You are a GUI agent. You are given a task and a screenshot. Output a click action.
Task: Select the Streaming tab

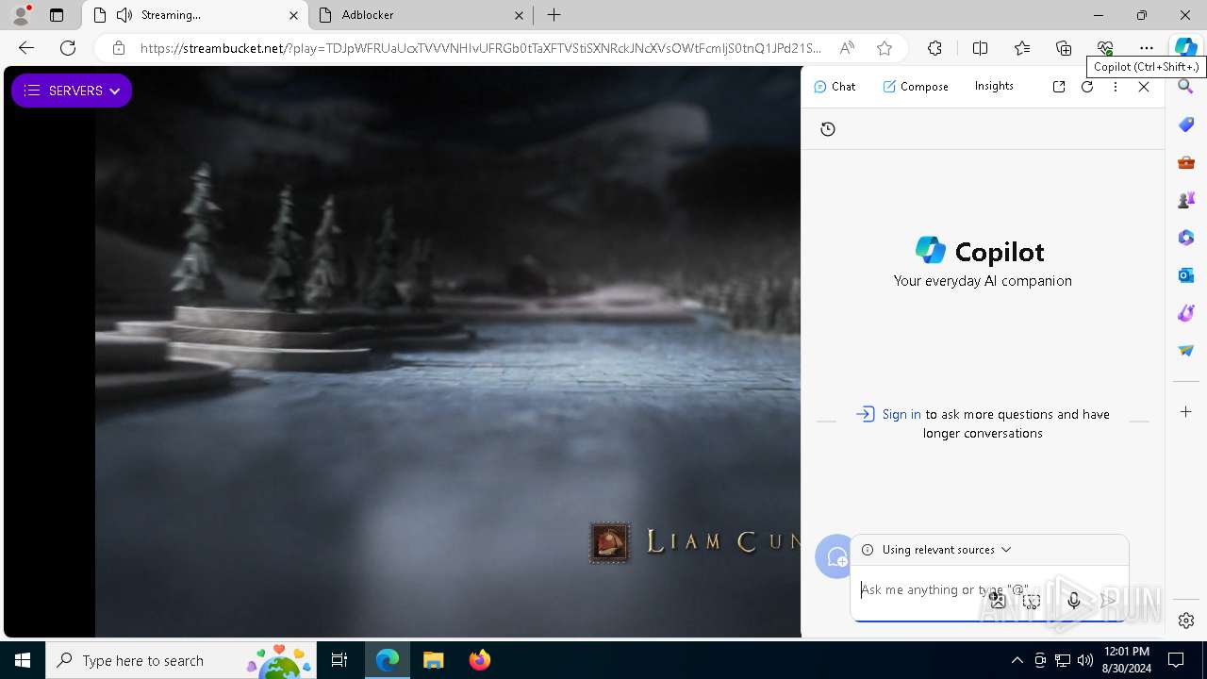point(195,15)
